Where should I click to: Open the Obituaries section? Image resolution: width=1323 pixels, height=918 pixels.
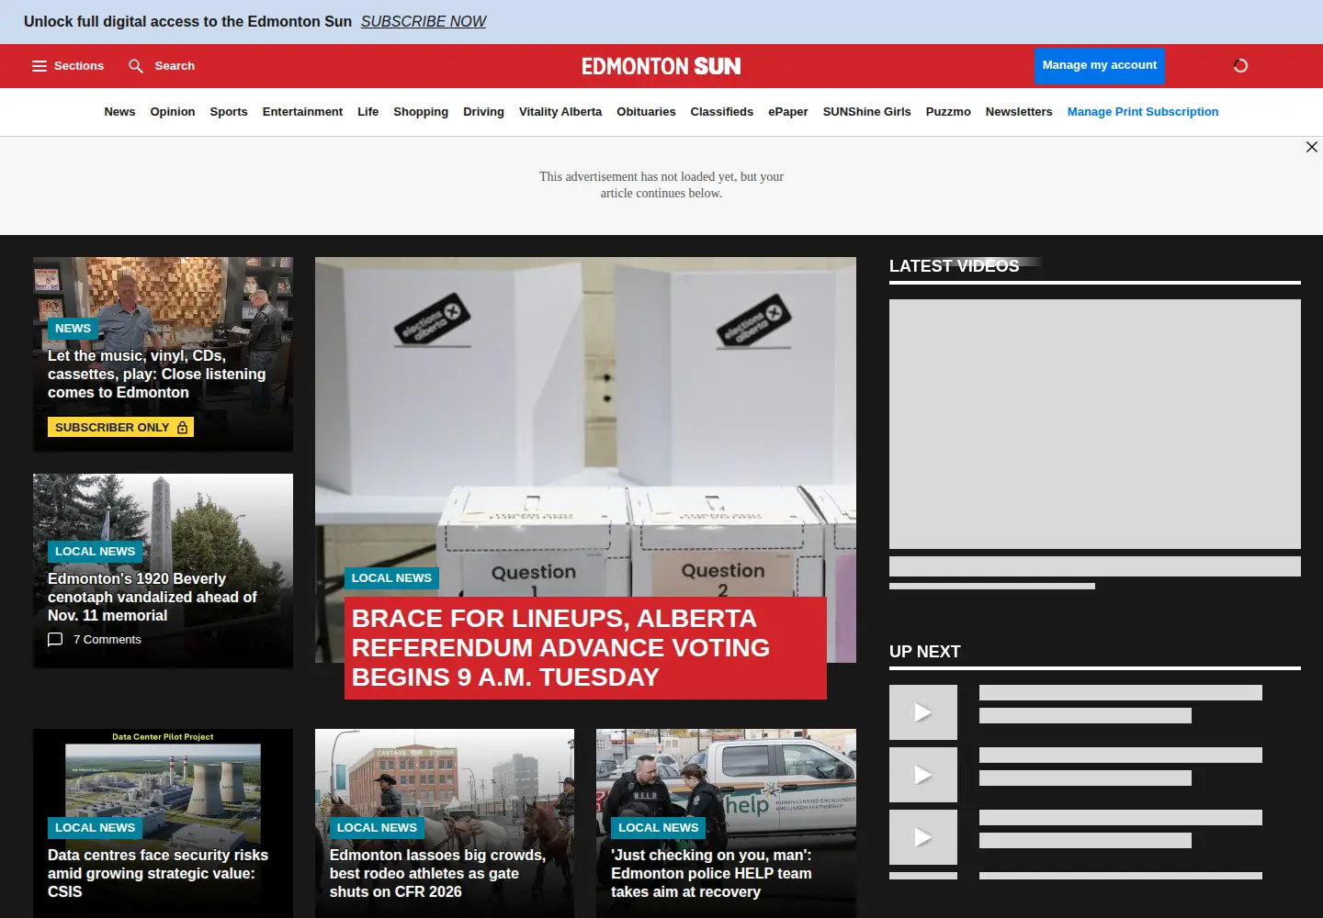646,112
